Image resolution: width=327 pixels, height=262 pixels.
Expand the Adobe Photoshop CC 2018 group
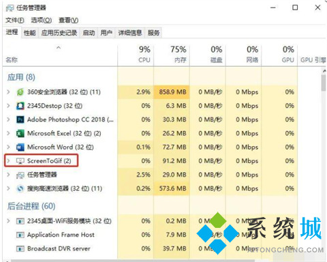point(8,119)
